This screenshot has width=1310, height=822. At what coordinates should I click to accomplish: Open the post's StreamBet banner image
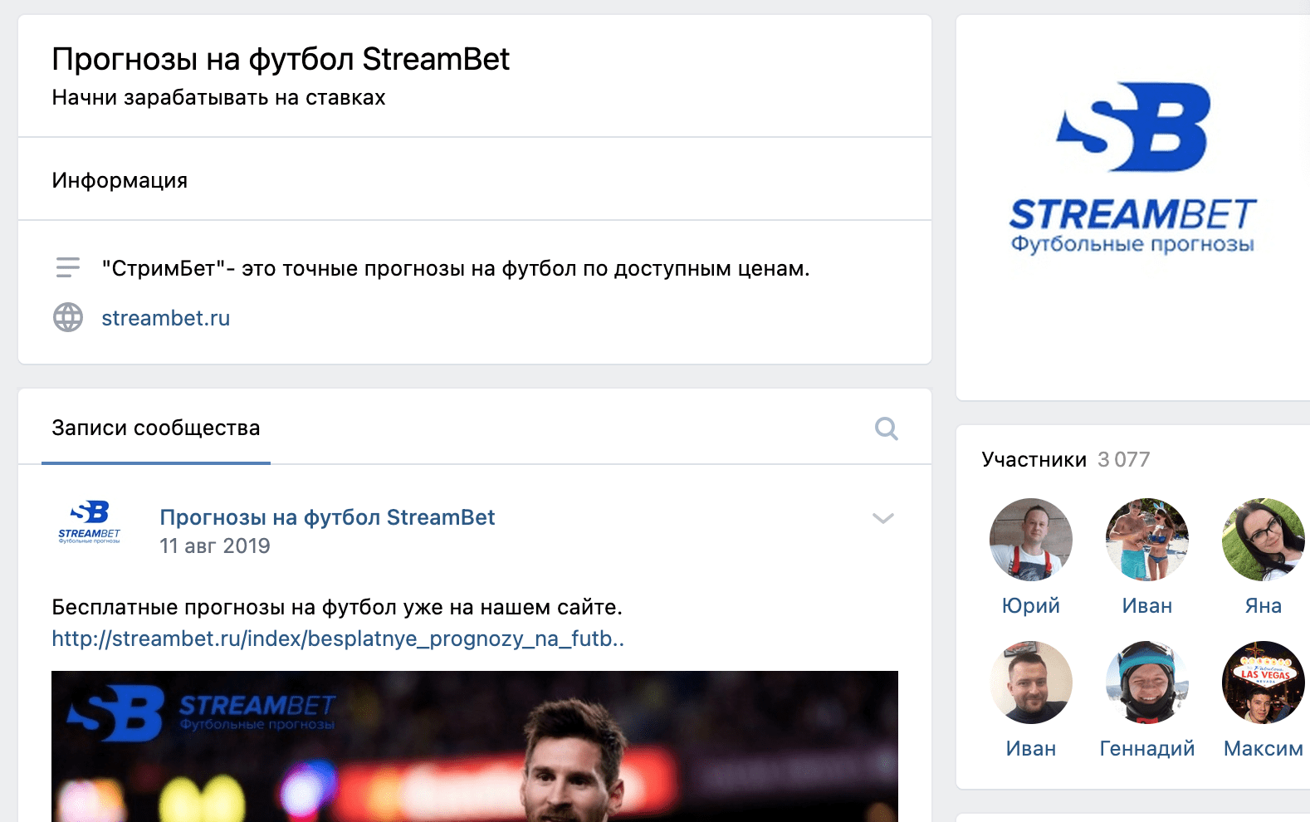pos(474,746)
